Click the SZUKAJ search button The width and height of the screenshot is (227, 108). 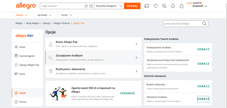click(132, 6)
